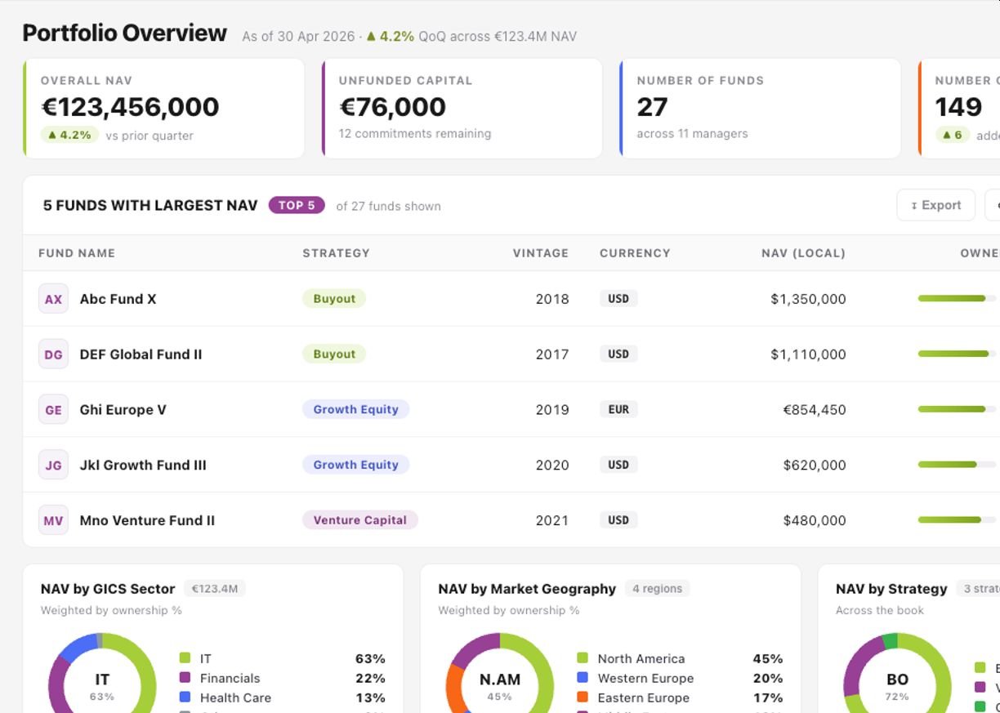Click the JG avatar for Jkl Growth Fund III
Screen dimensions: 1000x713
[53, 466]
